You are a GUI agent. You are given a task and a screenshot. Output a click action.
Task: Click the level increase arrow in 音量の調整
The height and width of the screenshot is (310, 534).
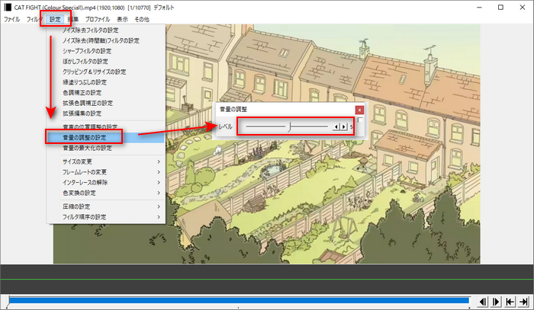point(343,126)
